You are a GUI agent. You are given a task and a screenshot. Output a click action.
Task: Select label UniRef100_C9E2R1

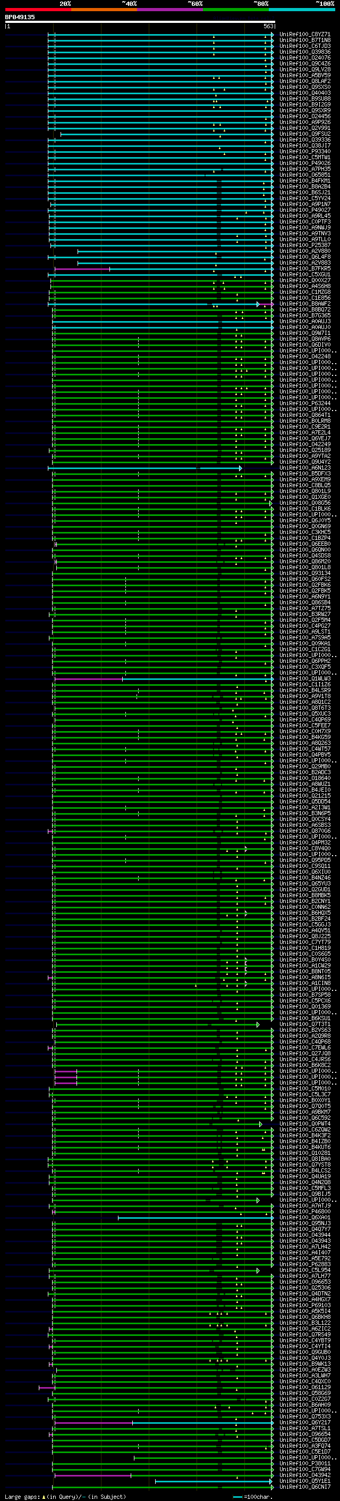click(305, 427)
